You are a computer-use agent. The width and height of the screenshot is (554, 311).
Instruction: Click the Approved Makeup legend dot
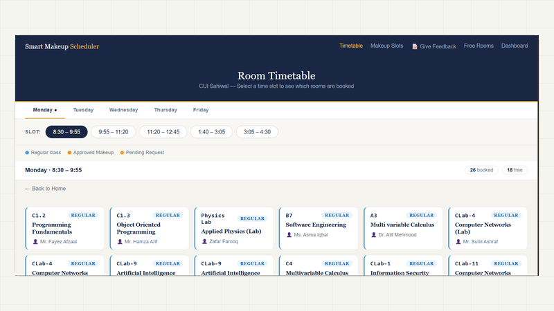(69, 153)
